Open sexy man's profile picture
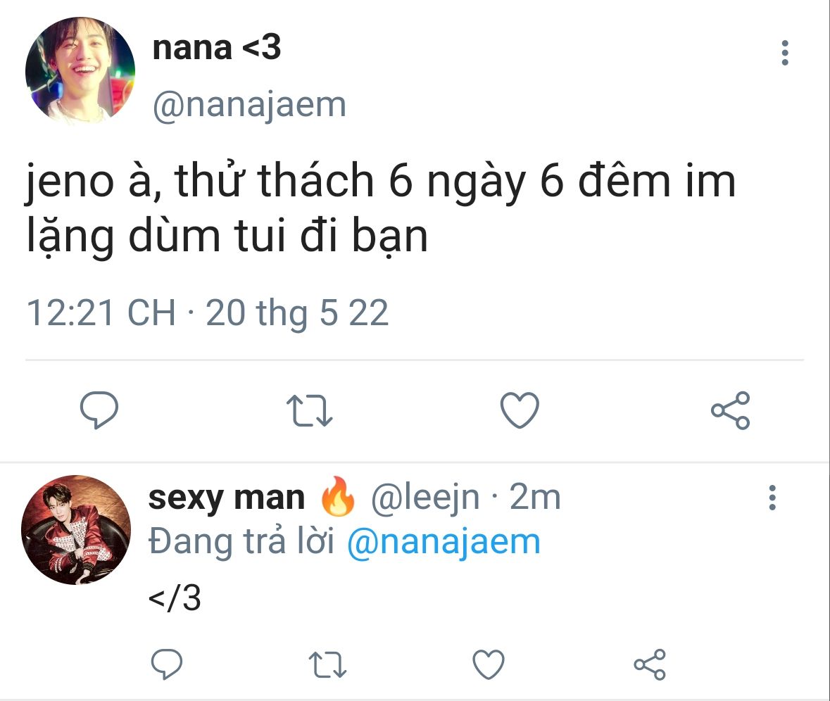 (x=76, y=530)
